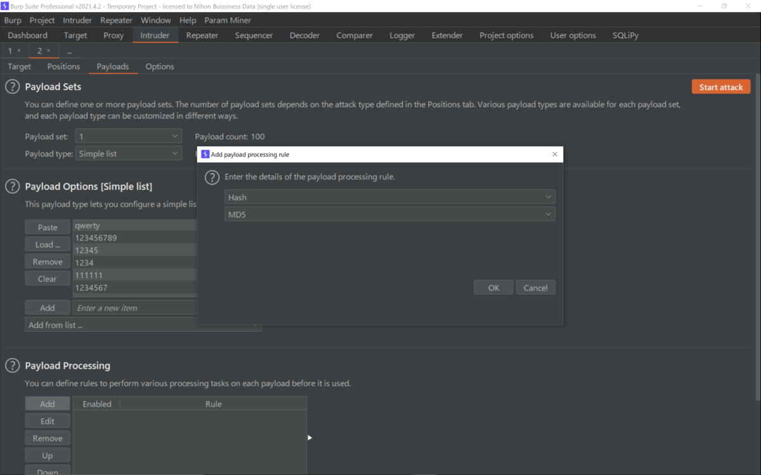Expand the MD5 algorithm dropdown
The width and height of the screenshot is (761, 475).
(x=390, y=215)
